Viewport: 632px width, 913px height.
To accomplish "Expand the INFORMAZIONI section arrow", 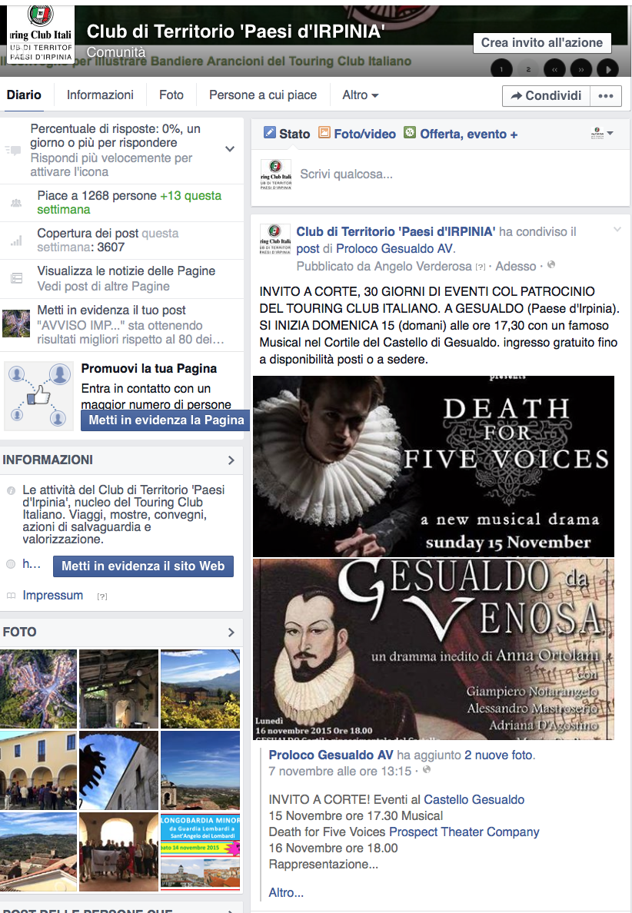I will pyautogui.click(x=231, y=460).
